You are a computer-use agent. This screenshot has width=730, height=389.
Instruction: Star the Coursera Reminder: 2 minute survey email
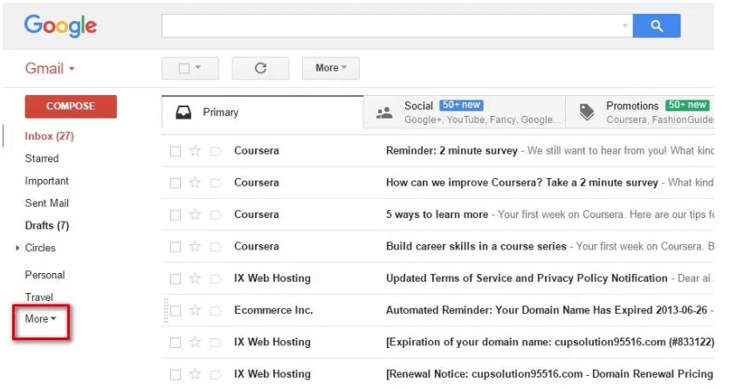click(195, 151)
